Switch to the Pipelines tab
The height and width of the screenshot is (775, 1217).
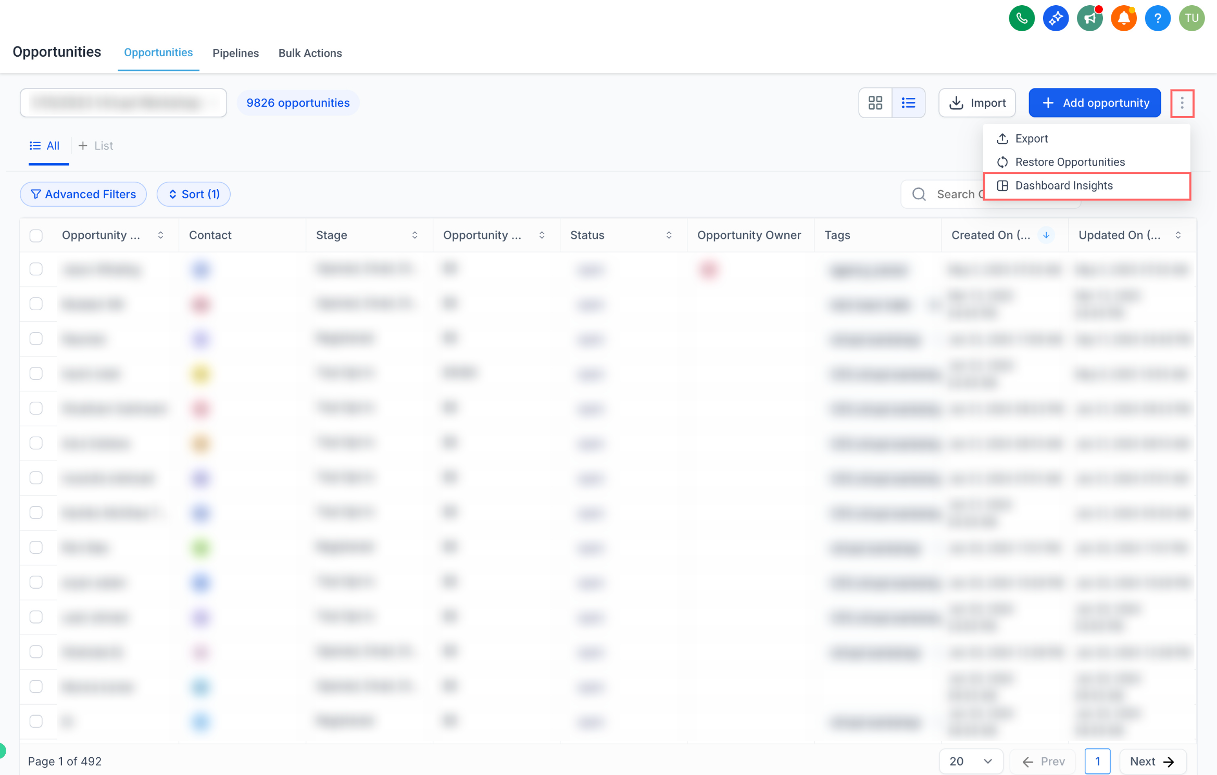tap(235, 53)
